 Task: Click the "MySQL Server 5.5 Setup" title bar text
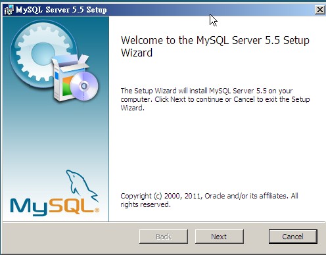(x=61, y=10)
